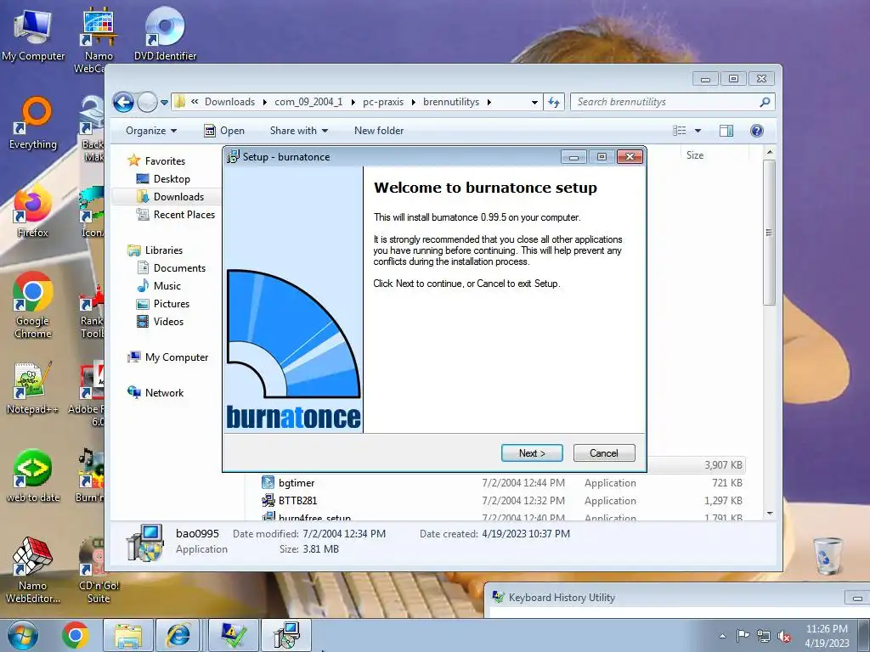Image resolution: width=870 pixels, height=652 pixels.
Task: Click Downloads in the address breadcrumb
Action: click(229, 102)
